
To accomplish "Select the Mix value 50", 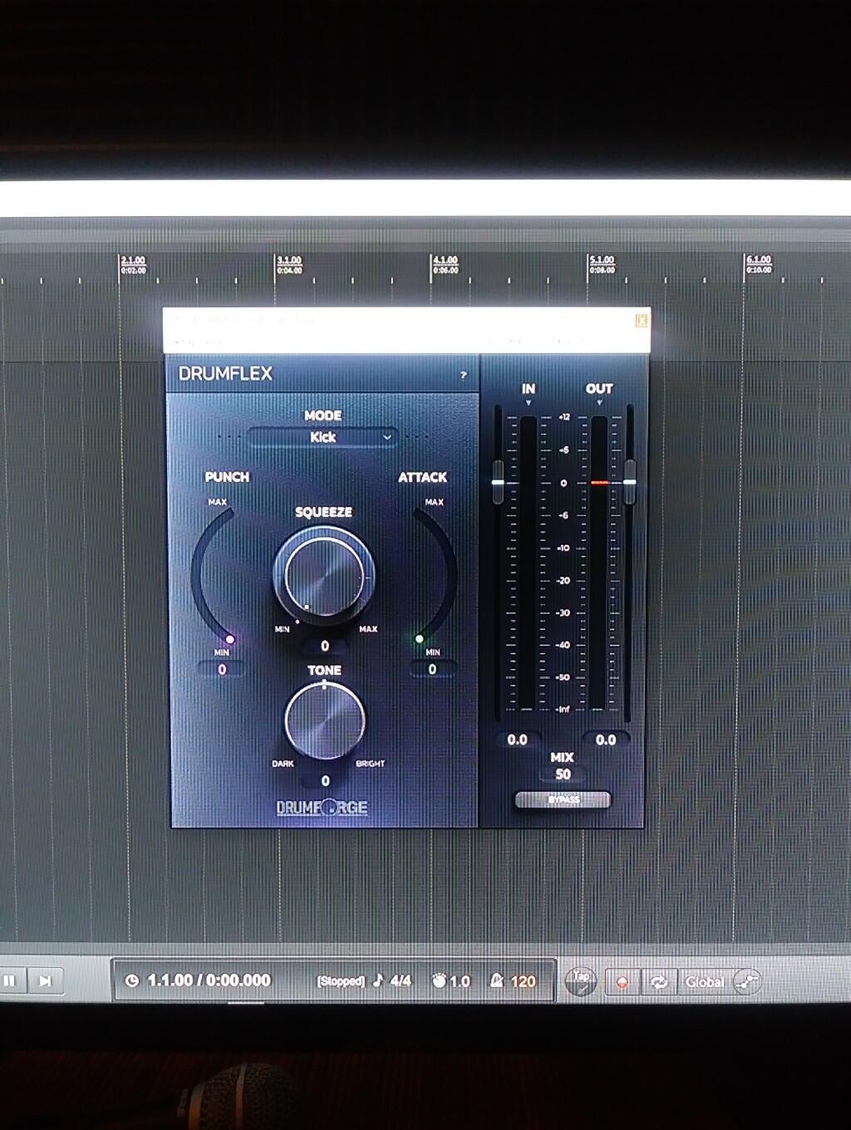I will 563,774.
